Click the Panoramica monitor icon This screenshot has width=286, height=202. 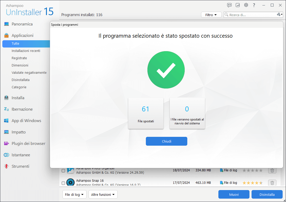click(x=6, y=24)
